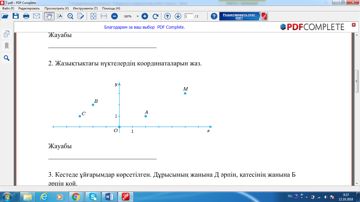Click the 160% zoom value field
This screenshot has height=202, width=360.
(128, 16)
